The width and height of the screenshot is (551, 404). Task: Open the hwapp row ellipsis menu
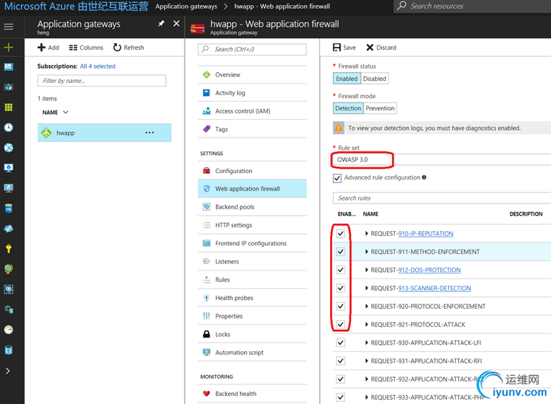click(x=149, y=133)
